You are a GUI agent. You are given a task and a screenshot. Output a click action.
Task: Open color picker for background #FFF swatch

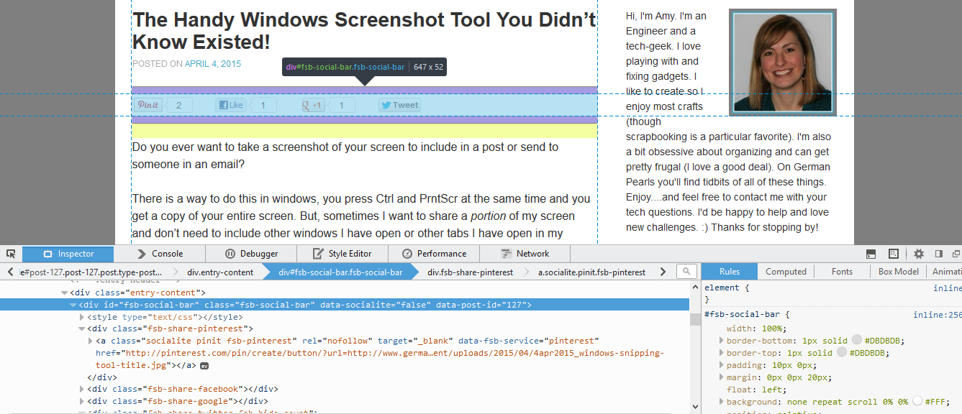[x=917, y=402]
